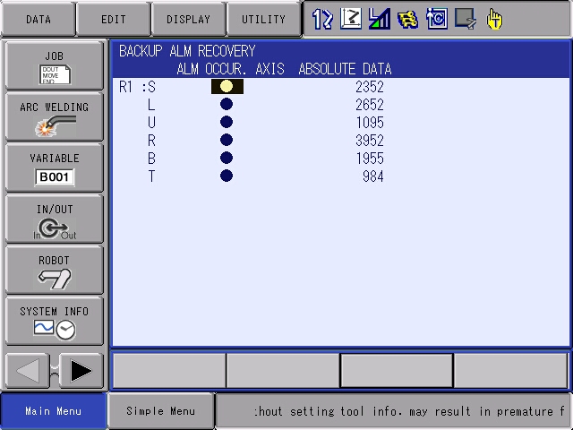Click absolute data value 3952
This screenshot has height=430, width=573.
click(x=370, y=141)
